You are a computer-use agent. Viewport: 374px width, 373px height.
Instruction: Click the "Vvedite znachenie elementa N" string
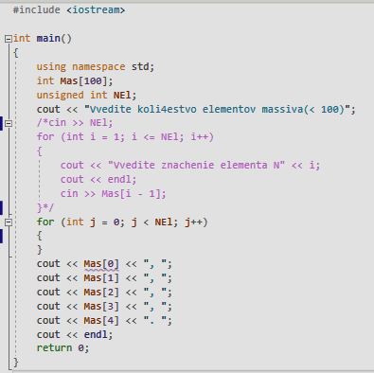(197, 166)
